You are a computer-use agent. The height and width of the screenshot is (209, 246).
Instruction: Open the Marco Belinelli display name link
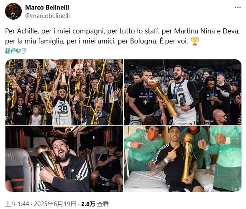(47, 8)
